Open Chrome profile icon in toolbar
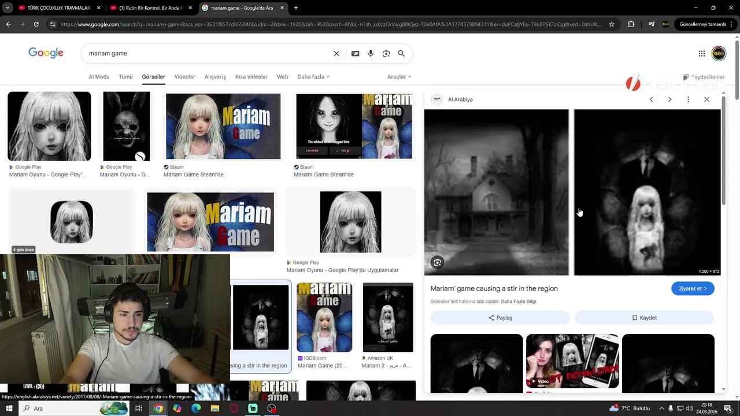This screenshot has width=740, height=416. (665, 24)
